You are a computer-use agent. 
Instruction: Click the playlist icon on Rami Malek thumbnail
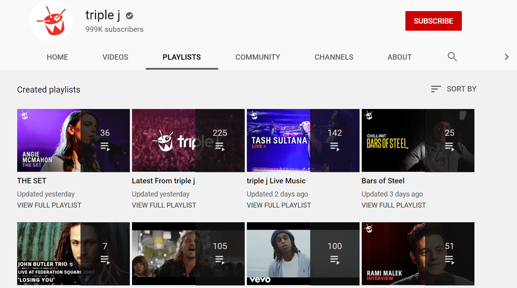449,260
